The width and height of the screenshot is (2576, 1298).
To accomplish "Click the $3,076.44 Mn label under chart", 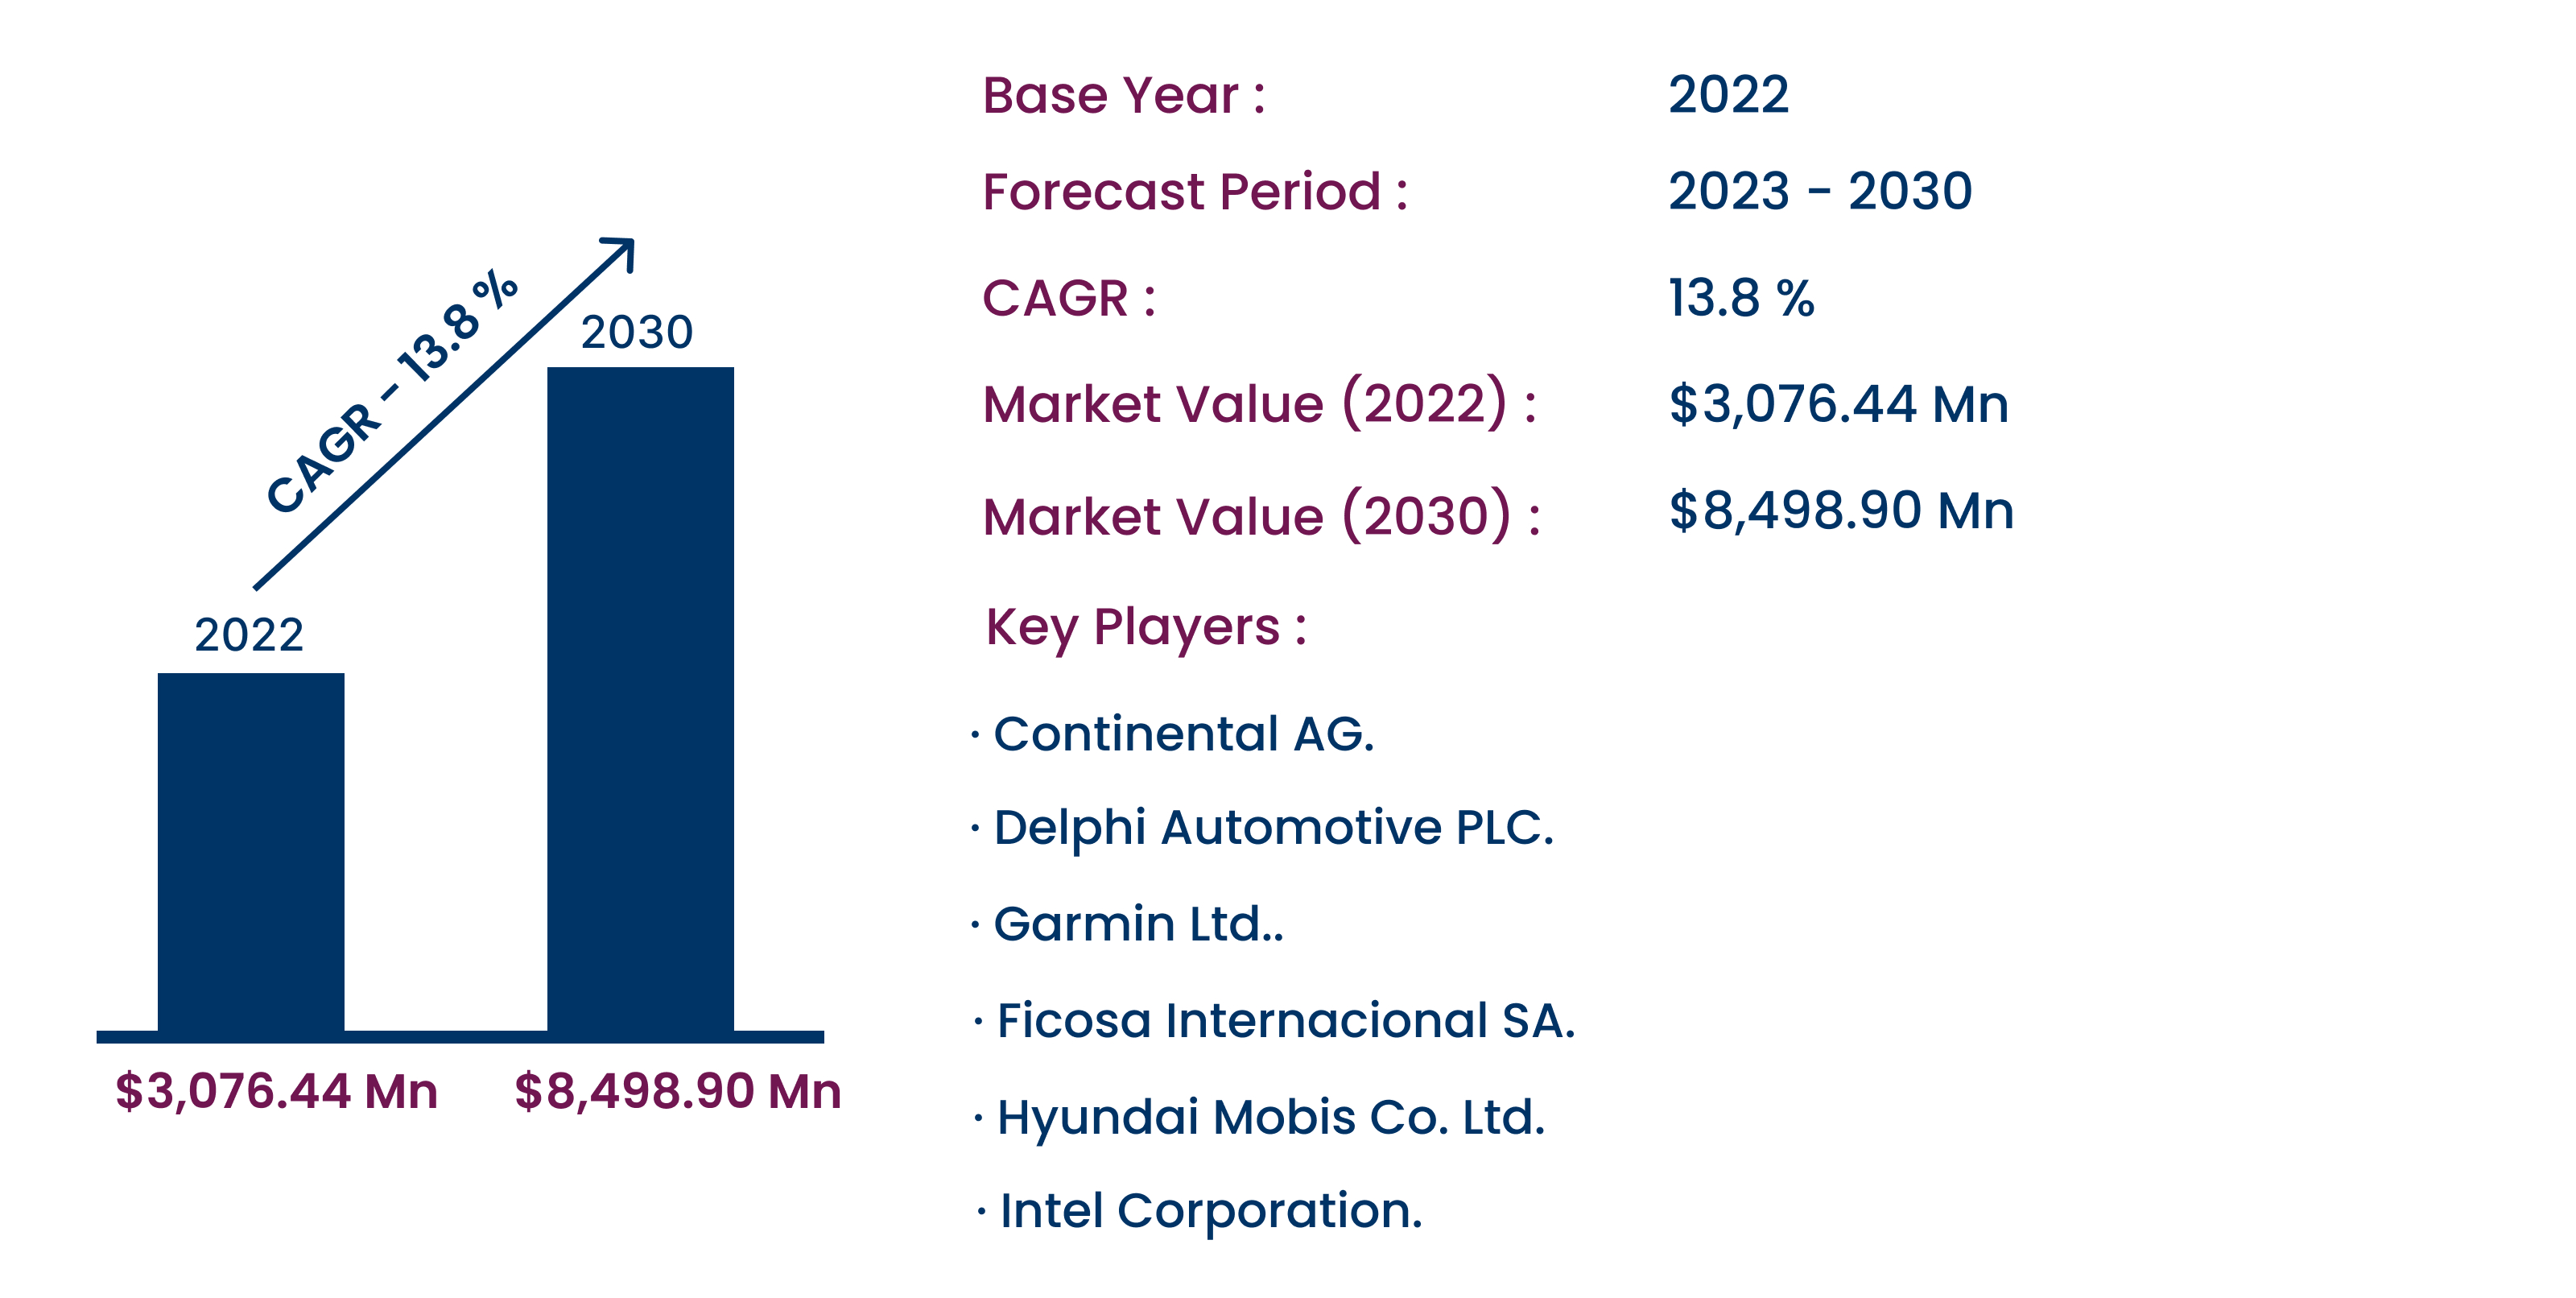I will tap(277, 1091).
